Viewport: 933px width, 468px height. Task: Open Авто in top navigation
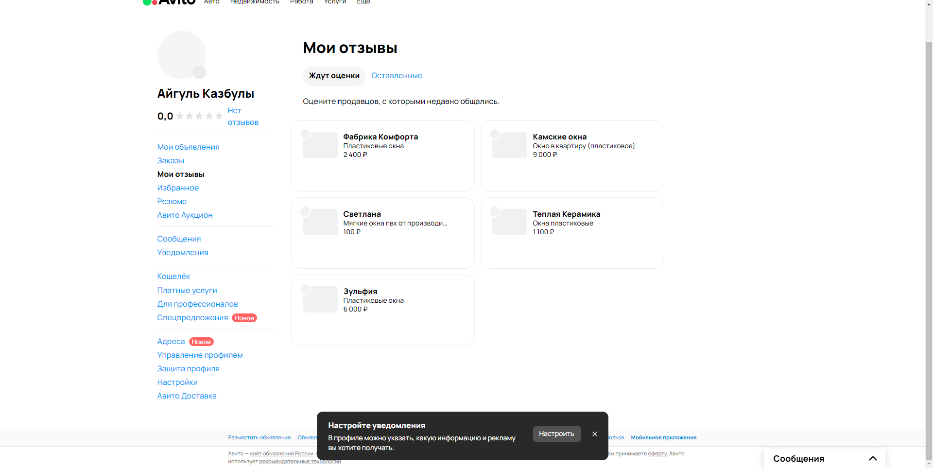212,2
